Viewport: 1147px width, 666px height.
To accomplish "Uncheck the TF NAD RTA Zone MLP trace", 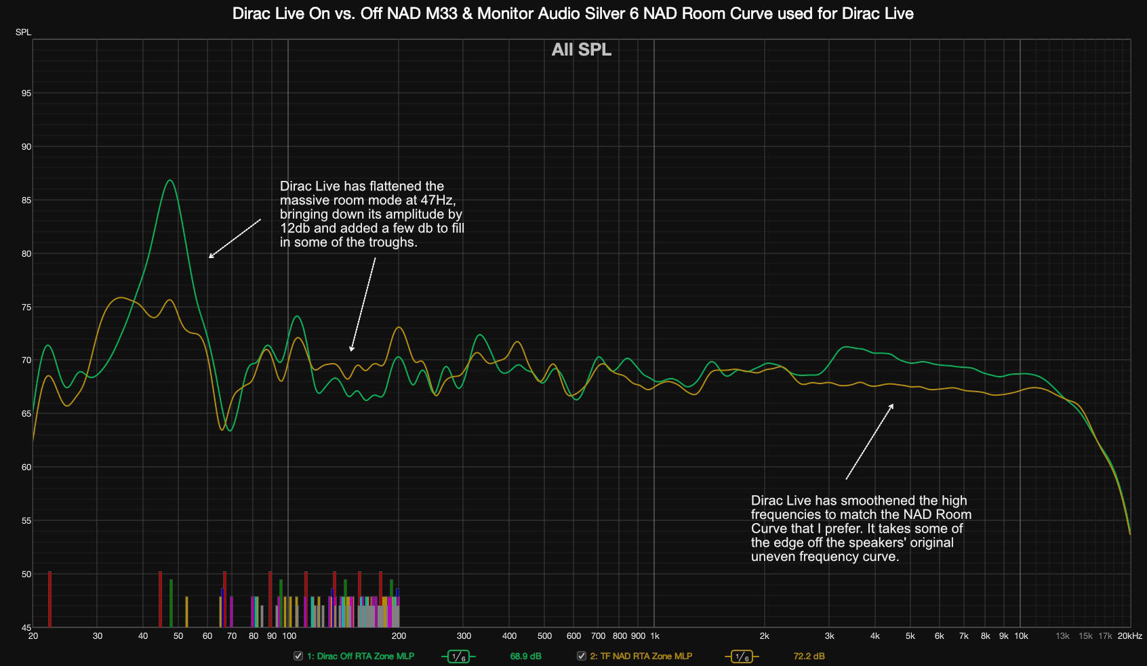I will point(581,656).
